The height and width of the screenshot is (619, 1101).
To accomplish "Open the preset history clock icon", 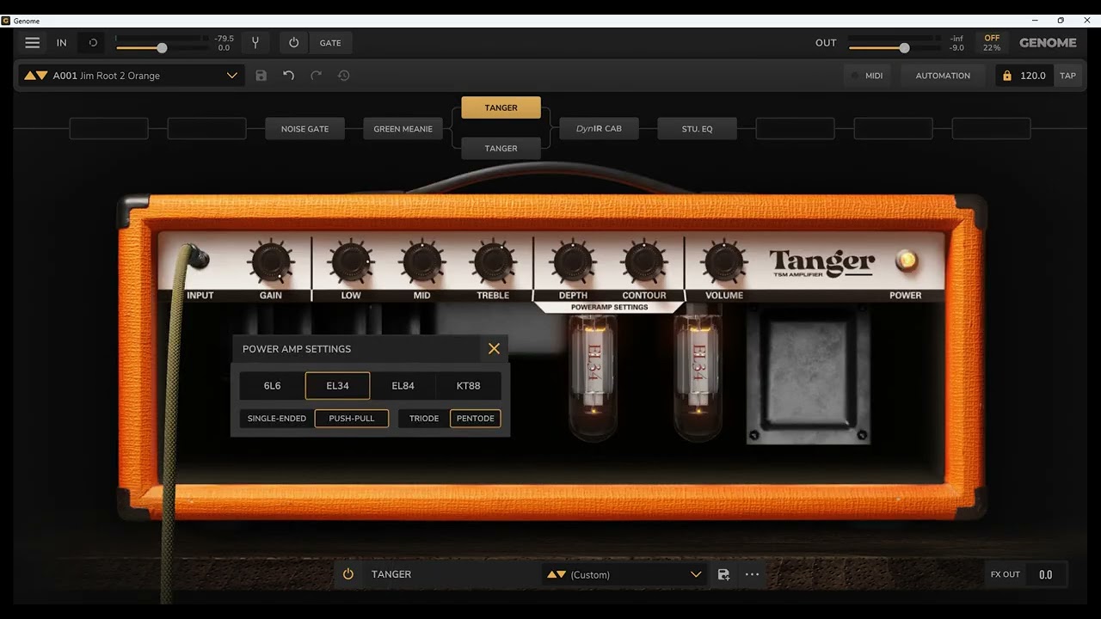I will coord(343,76).
